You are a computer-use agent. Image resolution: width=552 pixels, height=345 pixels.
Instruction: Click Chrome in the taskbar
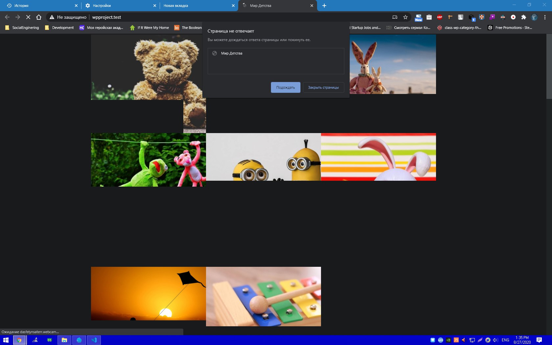pos(19,340)
